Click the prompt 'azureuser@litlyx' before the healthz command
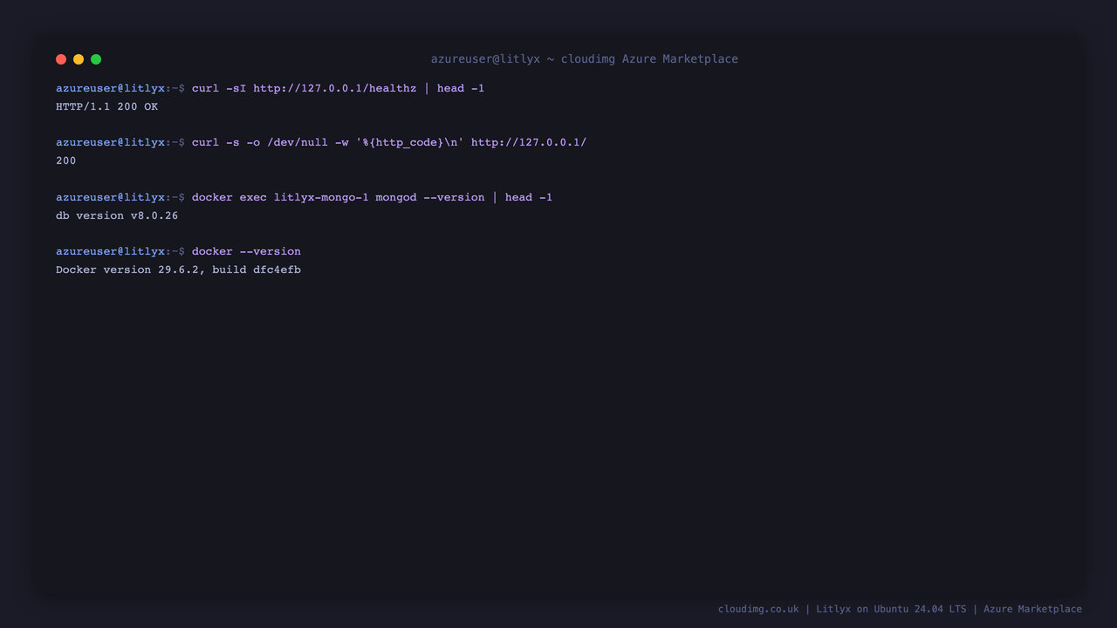This screenshot has width=1117, height=628. [x=110, y=88]
